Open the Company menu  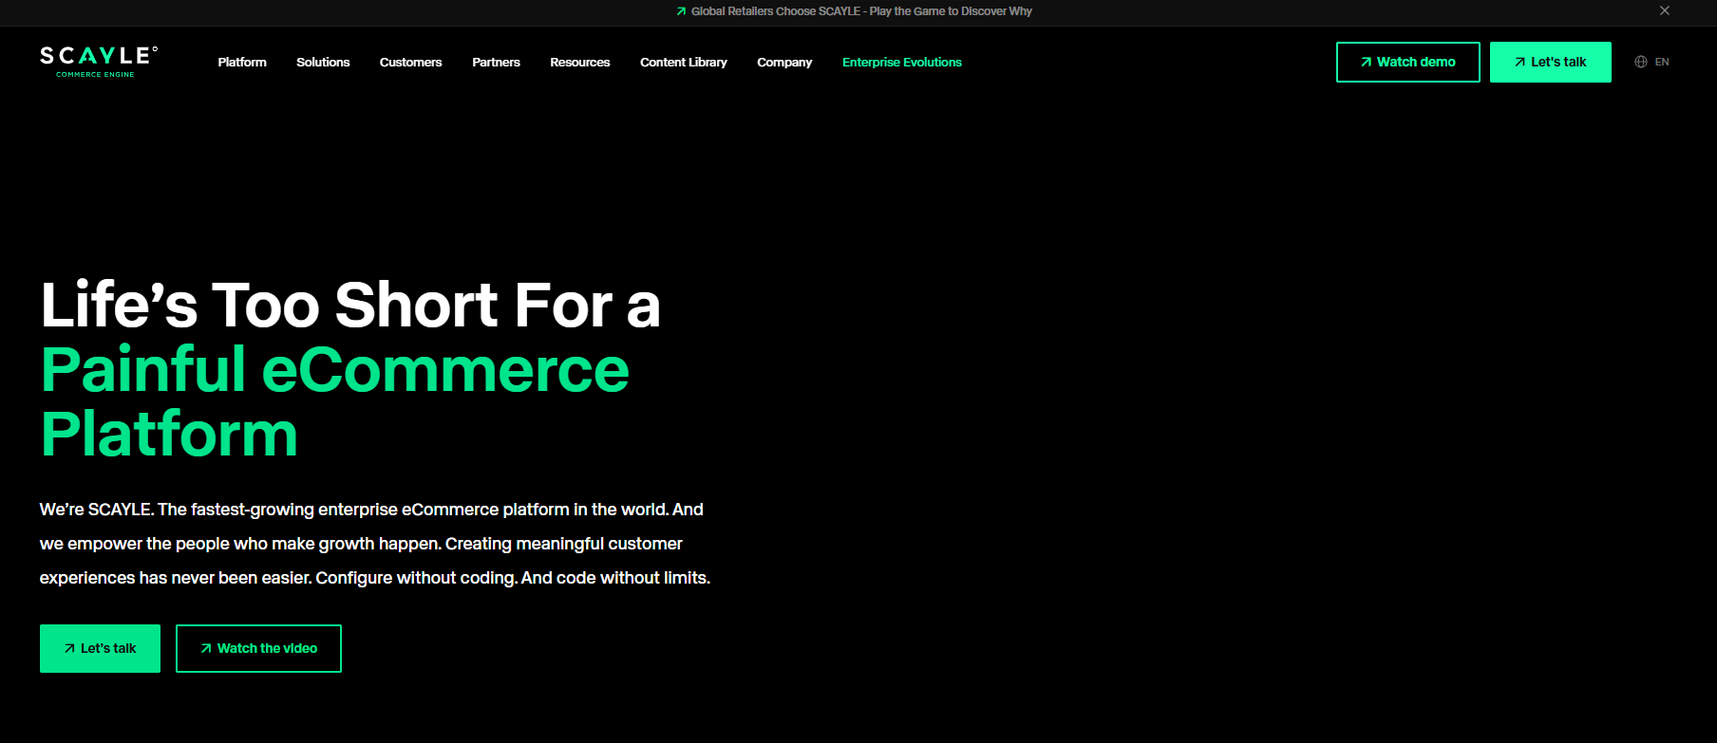tap(784, 62)
